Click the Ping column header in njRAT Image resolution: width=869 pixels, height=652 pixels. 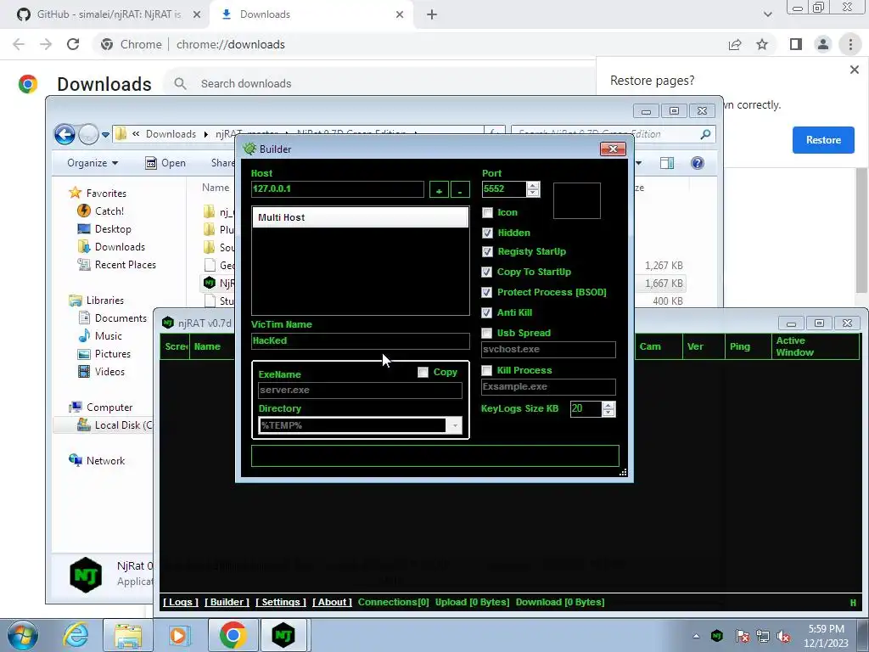coord(748,346)
